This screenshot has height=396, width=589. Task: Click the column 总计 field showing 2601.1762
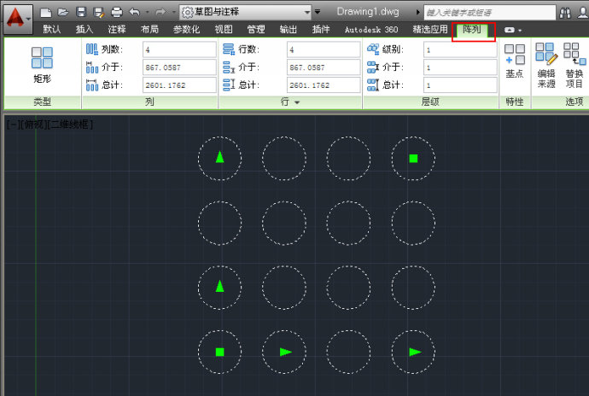click(179, 85)
